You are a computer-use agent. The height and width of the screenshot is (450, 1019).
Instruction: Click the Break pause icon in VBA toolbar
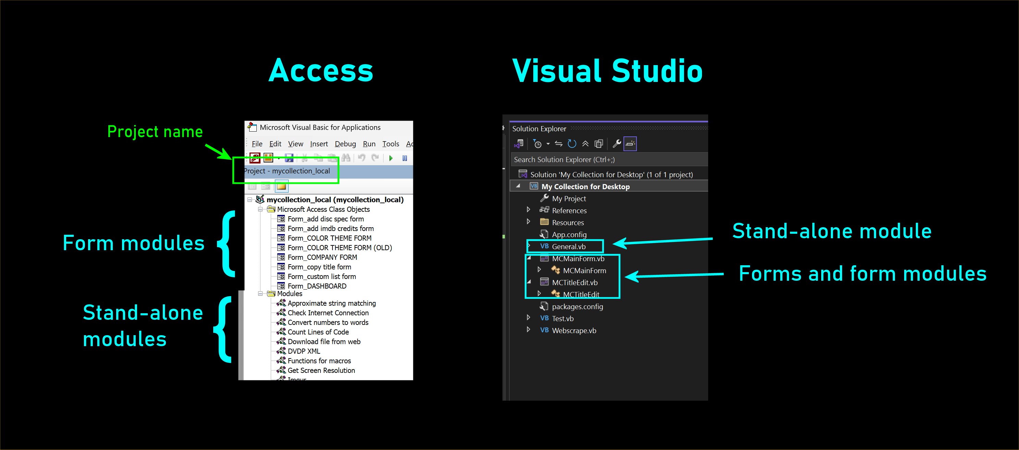[x=405, y=158]
